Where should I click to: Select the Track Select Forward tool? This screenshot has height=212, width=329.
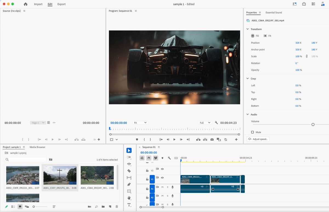tap(129, 157)
